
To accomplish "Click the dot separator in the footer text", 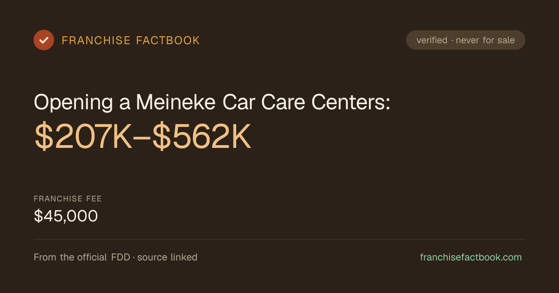I will 134,257.
